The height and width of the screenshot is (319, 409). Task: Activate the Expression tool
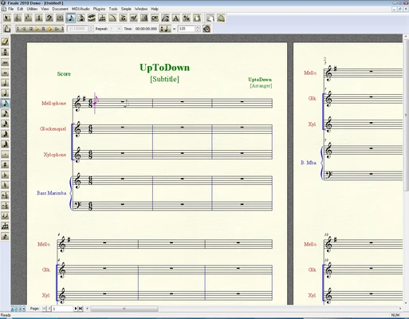134,18
